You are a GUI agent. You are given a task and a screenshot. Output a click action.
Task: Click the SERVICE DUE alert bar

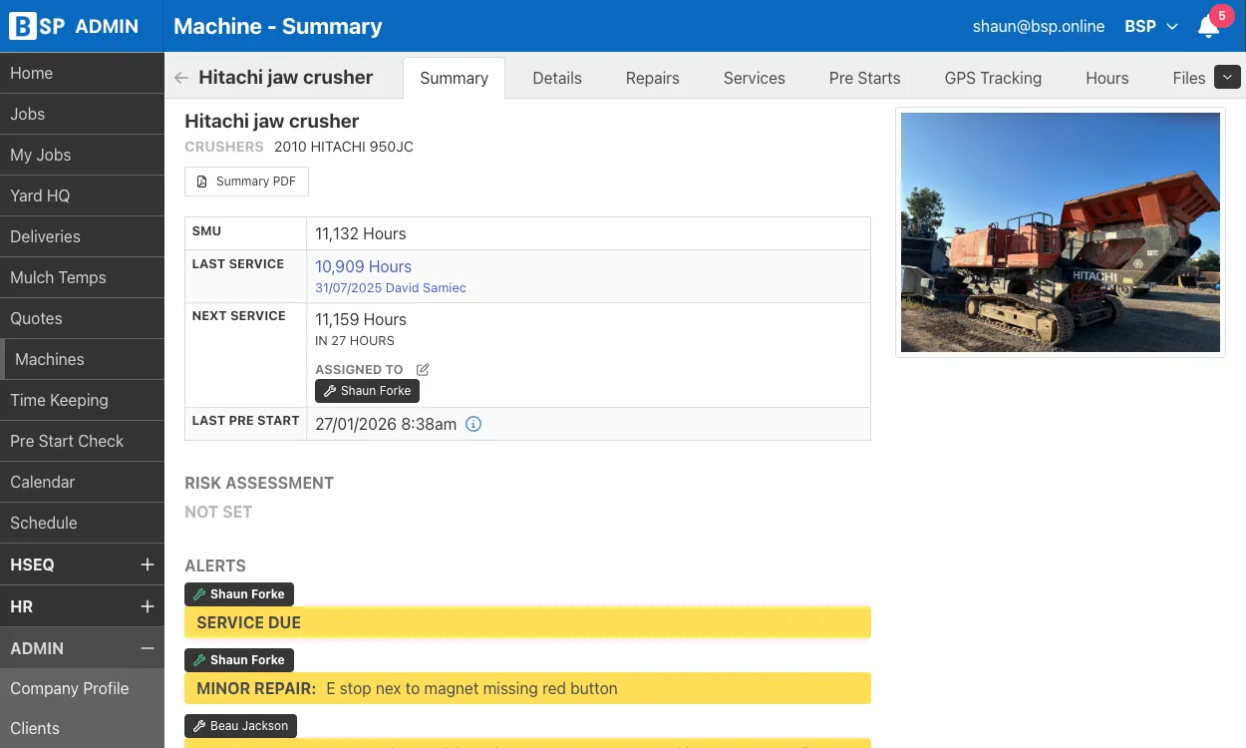(x=527, y=622)
